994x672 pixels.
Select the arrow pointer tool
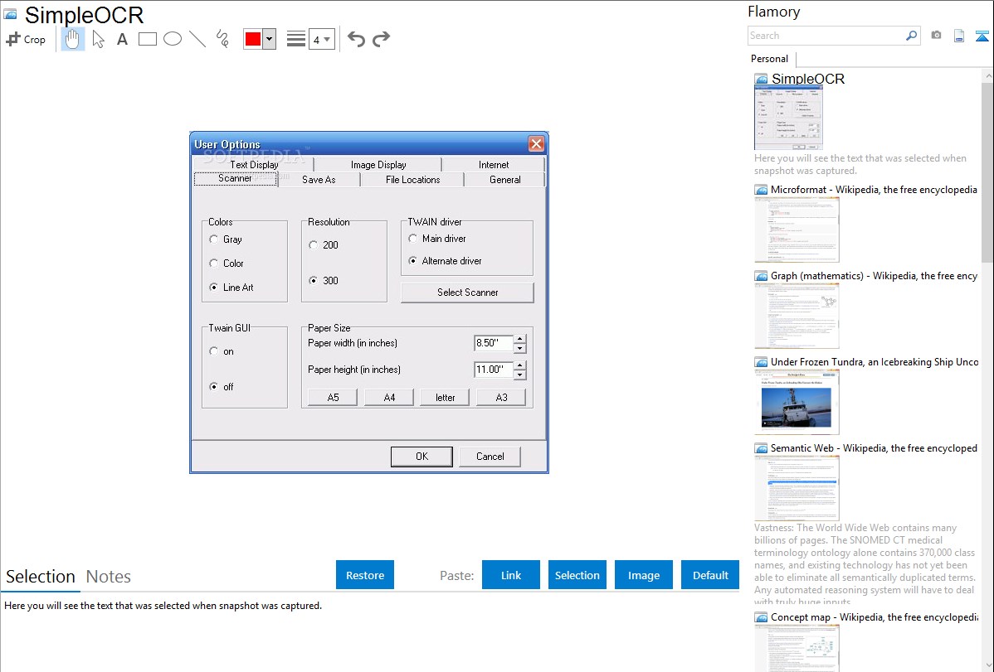(98, 39)
